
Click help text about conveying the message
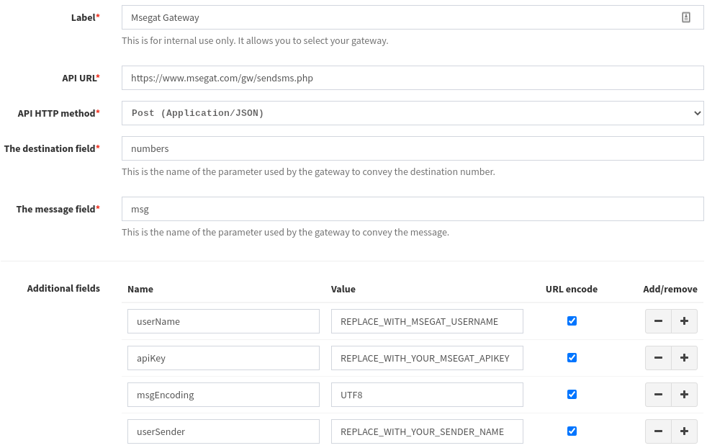(285, 233)
